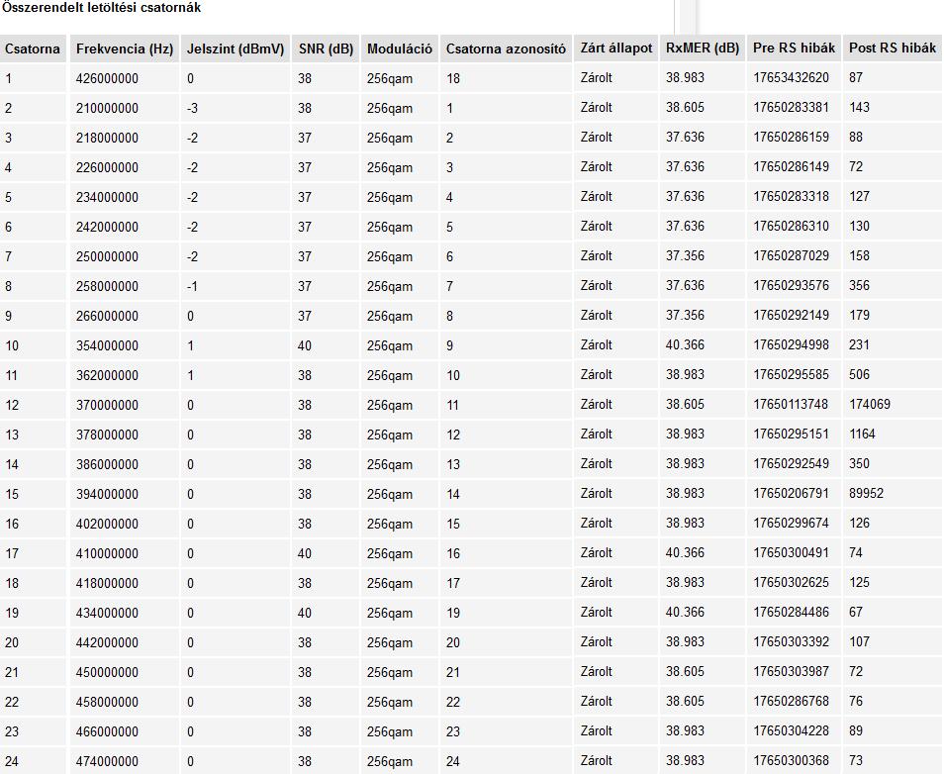The image size is (944, 774).
Task: Click the 'Moduláció' column header
Action: tap(400, 48)
